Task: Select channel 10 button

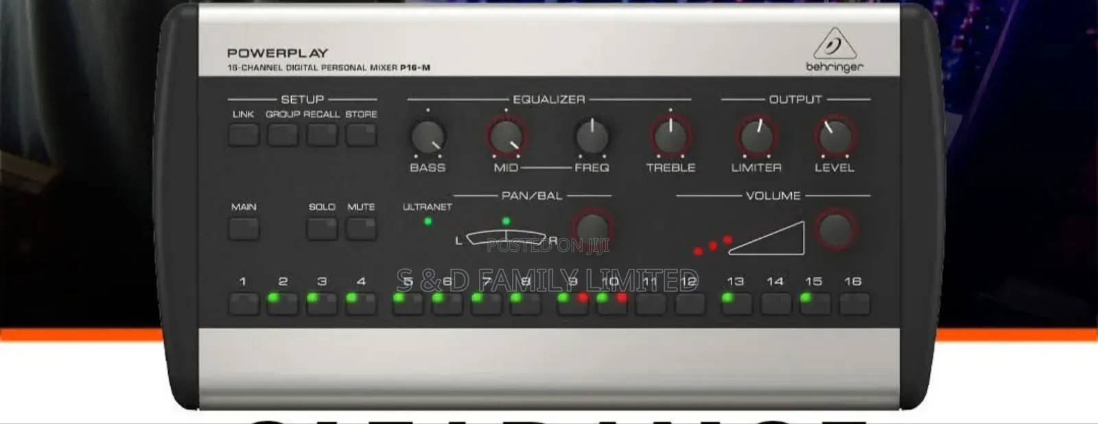Action: pyautogui.click(x=611, y=304)
